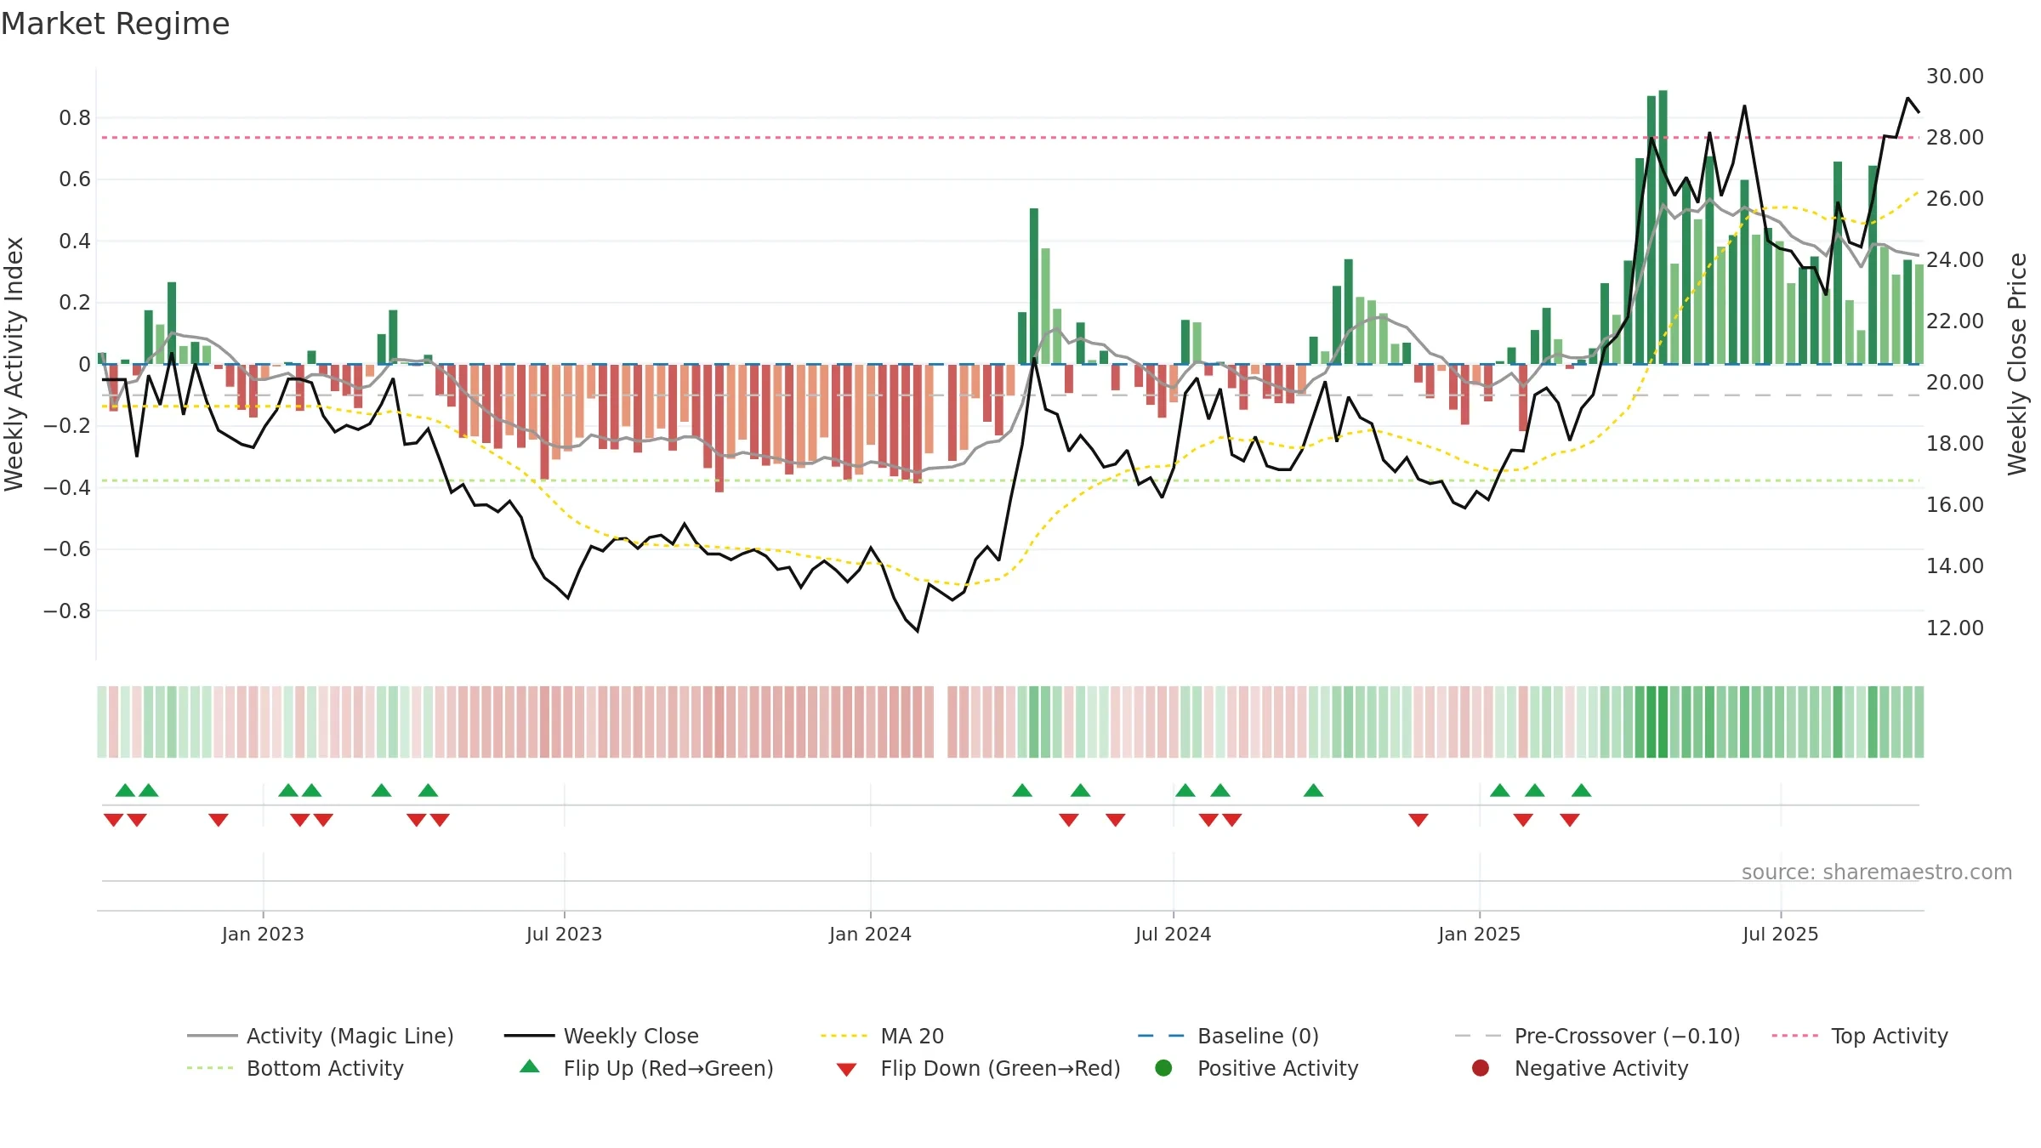
Task: Click the Flip Down (Green→Red) legend label
Action: (1000, 1068)
